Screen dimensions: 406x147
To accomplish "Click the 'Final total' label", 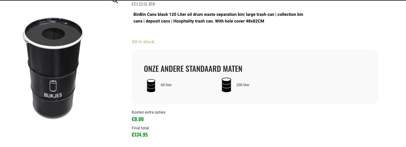I will coord(140,128).
